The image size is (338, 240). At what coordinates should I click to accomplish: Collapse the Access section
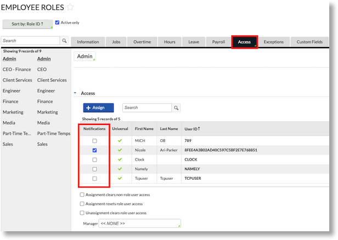(x=76, y=94)
